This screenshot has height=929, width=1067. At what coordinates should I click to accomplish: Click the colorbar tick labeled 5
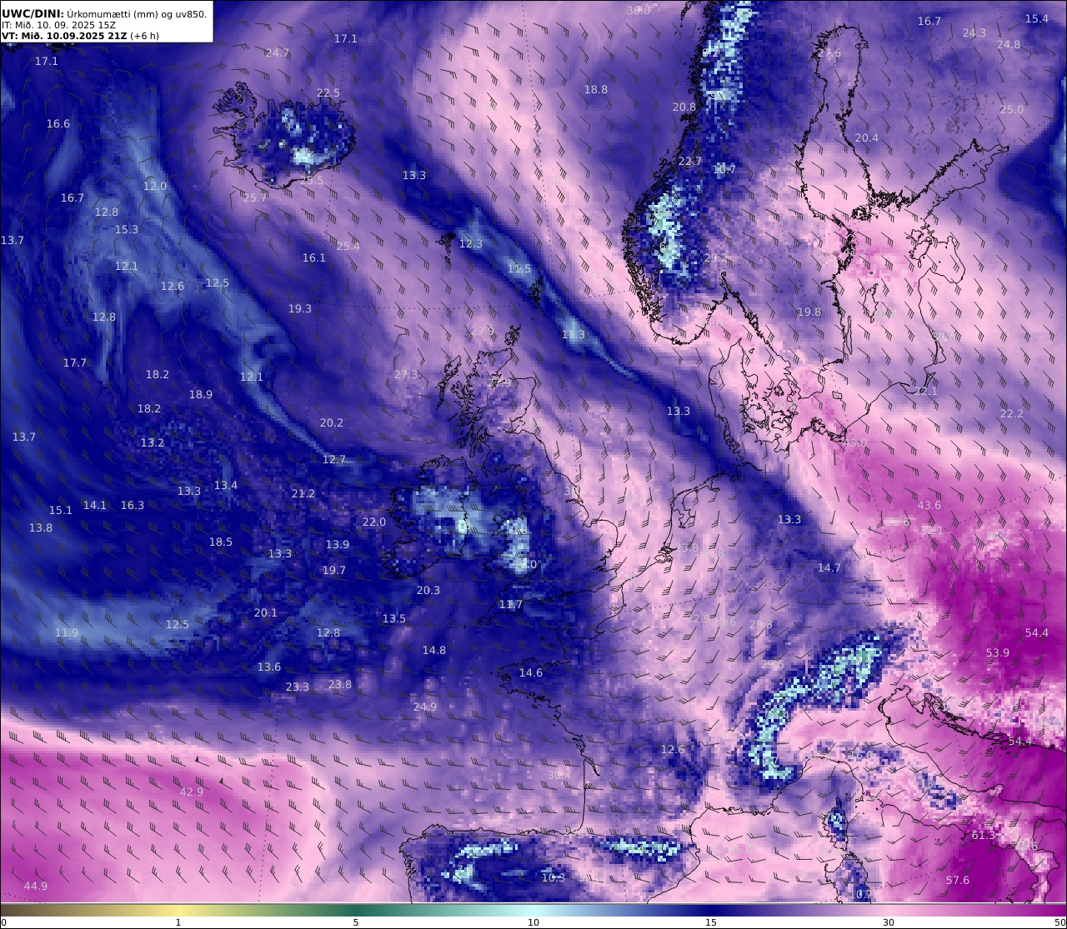point(356,922)
